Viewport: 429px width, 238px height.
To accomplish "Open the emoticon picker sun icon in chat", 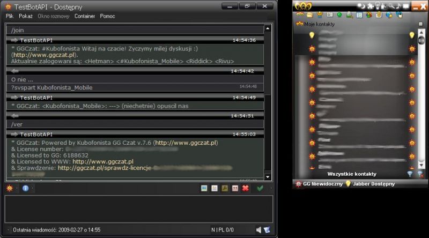I will [x=10, y=188].
